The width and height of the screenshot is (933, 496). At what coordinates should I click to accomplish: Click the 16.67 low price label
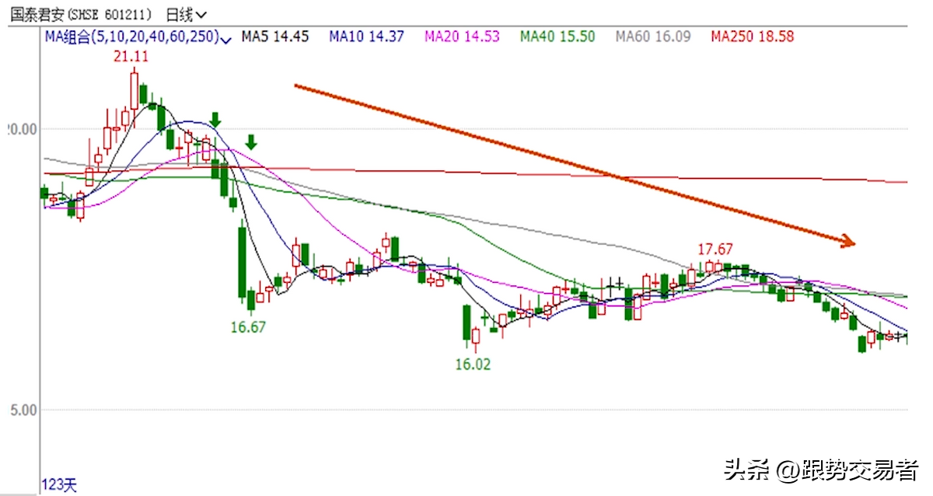[x=248, y=327]
